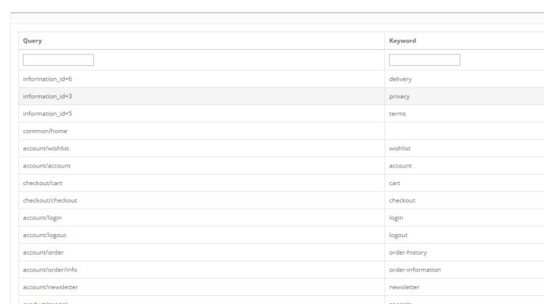Image resolution: width=544 pixels, height=304 pixels.
Task: Click the account/account query cell
Action: (x=201, y=166)
